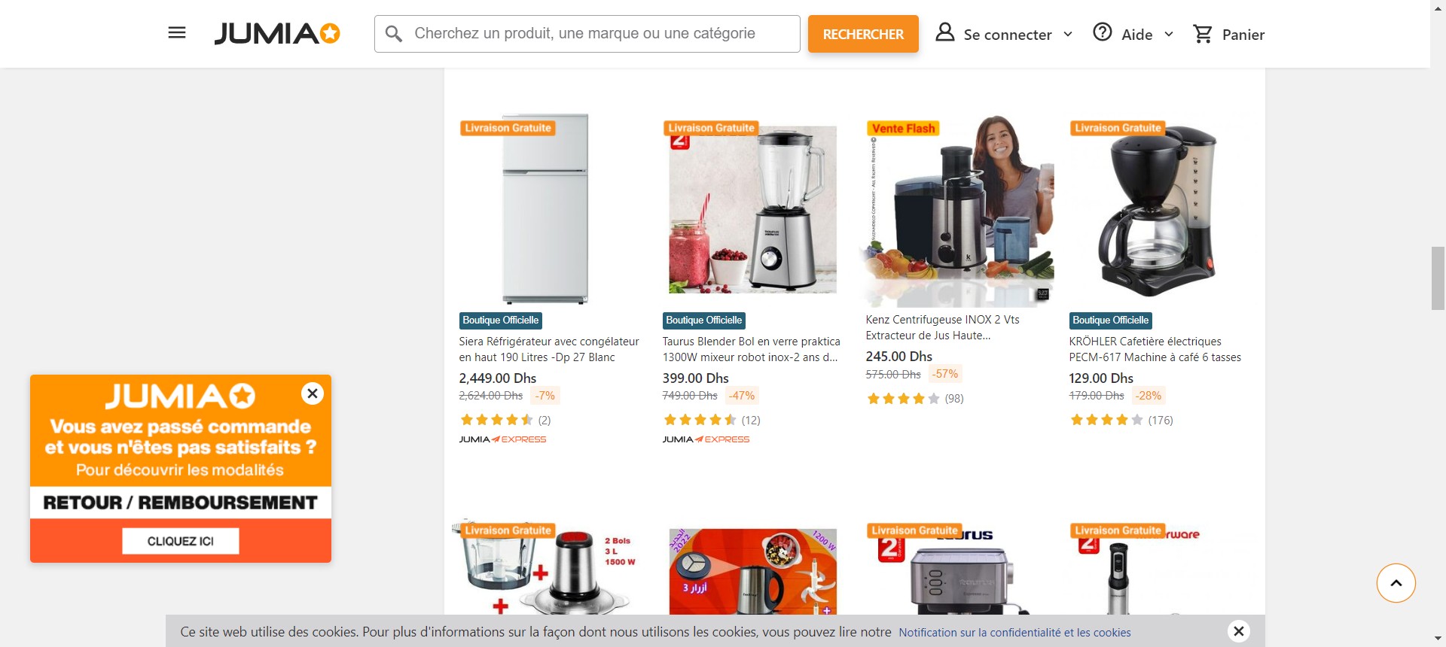This screenshot has height=647, width=1446.
Task: Click the user account icon
Action: [x=945, y=32]
